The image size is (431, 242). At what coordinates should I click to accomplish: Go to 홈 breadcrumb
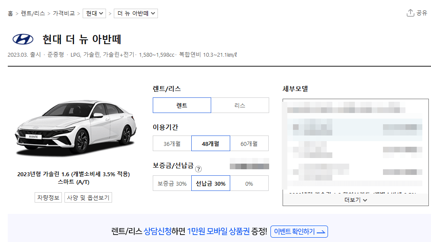pos(10,13)
